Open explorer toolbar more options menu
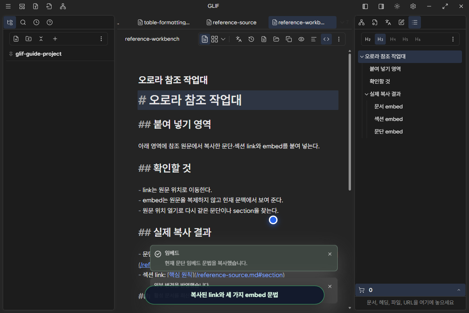The width and height of the screenshot is (469, 313). click(x=101, y=39)
